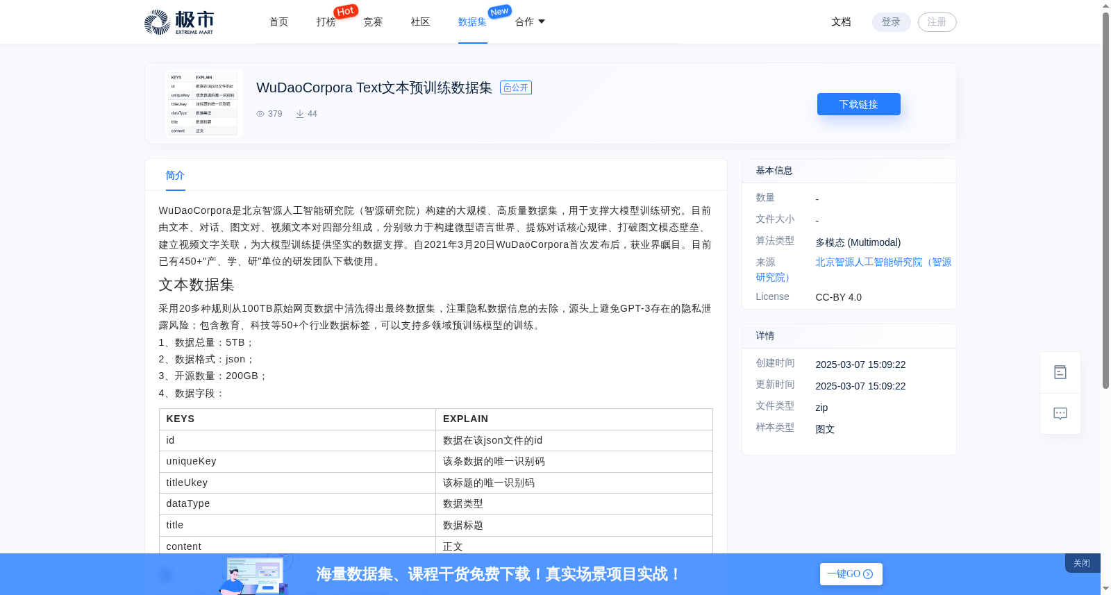Click the scrollbar down arrow

click(1105, 589)
